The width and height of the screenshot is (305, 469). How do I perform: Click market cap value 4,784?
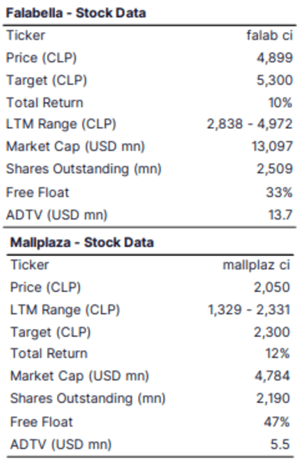coord(272,376)
